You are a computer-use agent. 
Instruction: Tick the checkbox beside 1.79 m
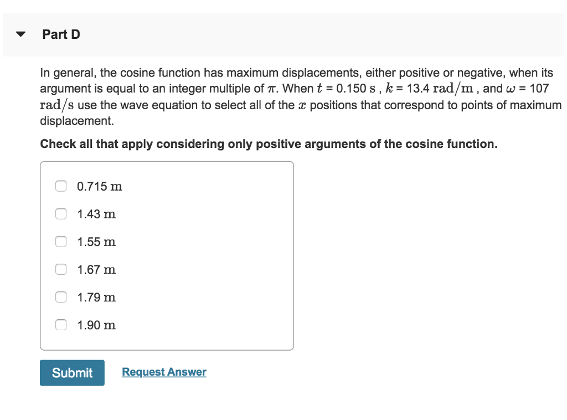coord(61,297)
